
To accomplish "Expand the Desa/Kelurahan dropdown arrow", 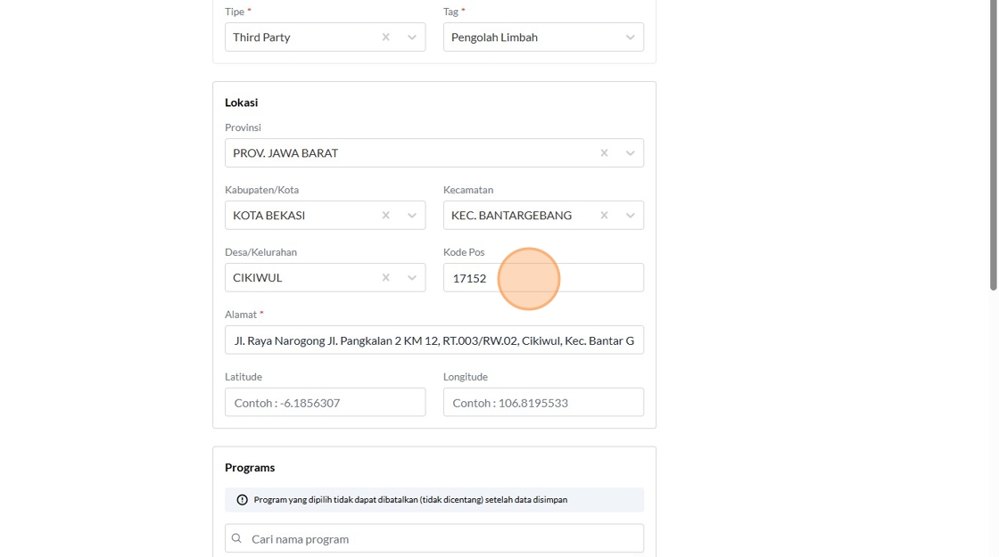I will click(x=412, y=278).
